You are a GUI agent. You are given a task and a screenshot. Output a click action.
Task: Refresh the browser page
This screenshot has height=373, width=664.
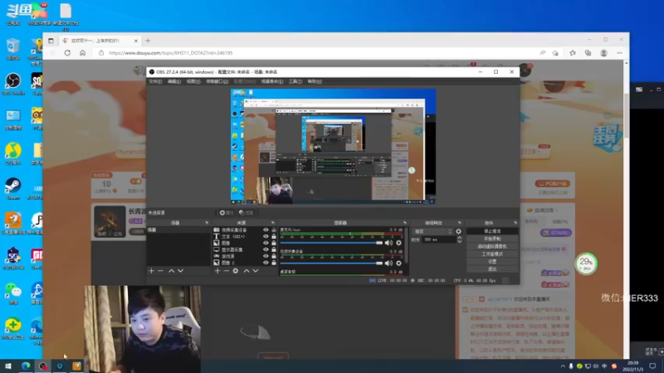point(67,53)
